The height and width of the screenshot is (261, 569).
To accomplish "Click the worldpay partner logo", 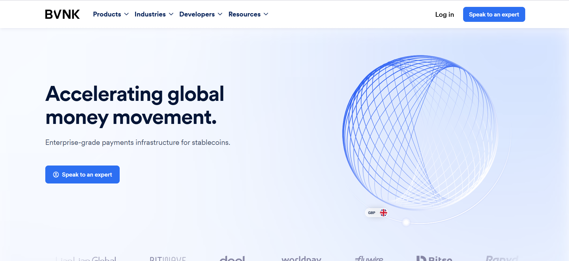I will click(301, 258).
